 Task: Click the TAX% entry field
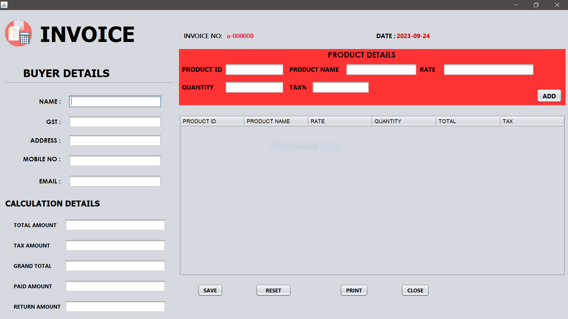(x=340, y=87)
